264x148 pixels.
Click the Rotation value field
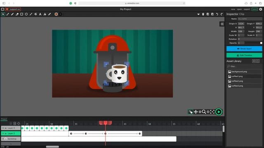pyautogui.click(x=250, y=39)
